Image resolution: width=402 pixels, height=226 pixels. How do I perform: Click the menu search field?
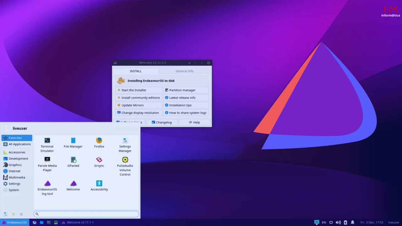86,214
